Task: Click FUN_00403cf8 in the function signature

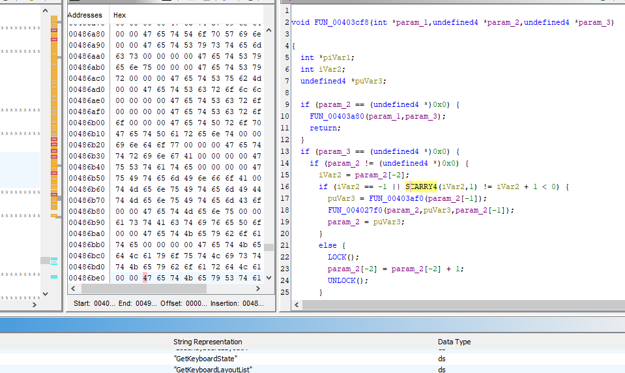Action: pos(342,22)
